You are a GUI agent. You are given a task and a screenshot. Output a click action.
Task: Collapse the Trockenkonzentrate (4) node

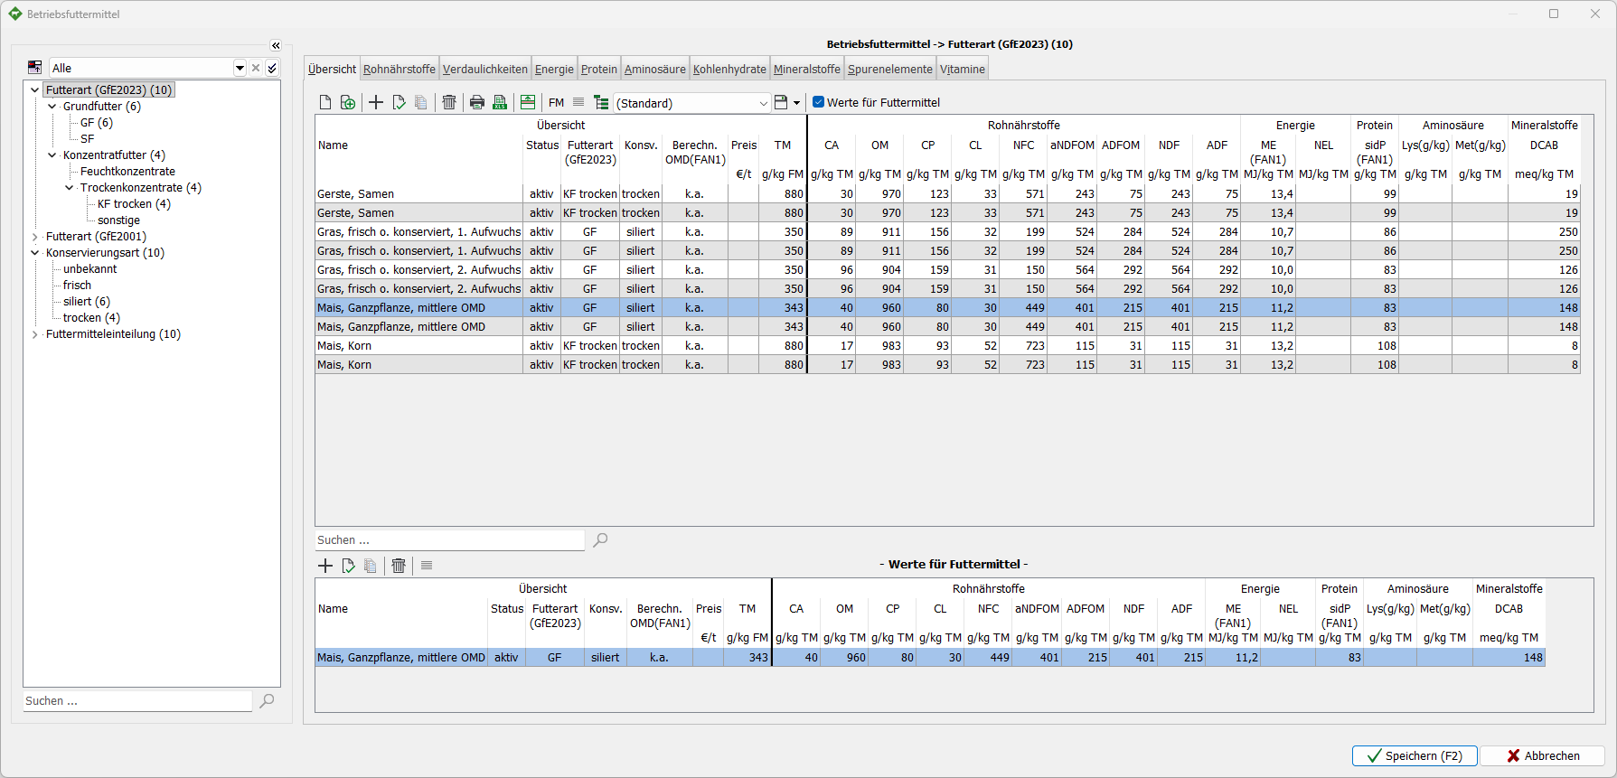click(70, 188)
